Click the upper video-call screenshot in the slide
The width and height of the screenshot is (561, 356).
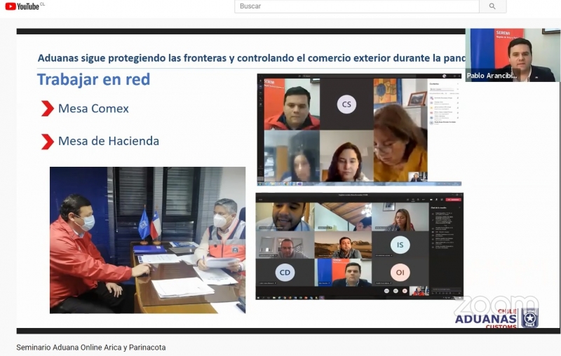click(358, 130)
